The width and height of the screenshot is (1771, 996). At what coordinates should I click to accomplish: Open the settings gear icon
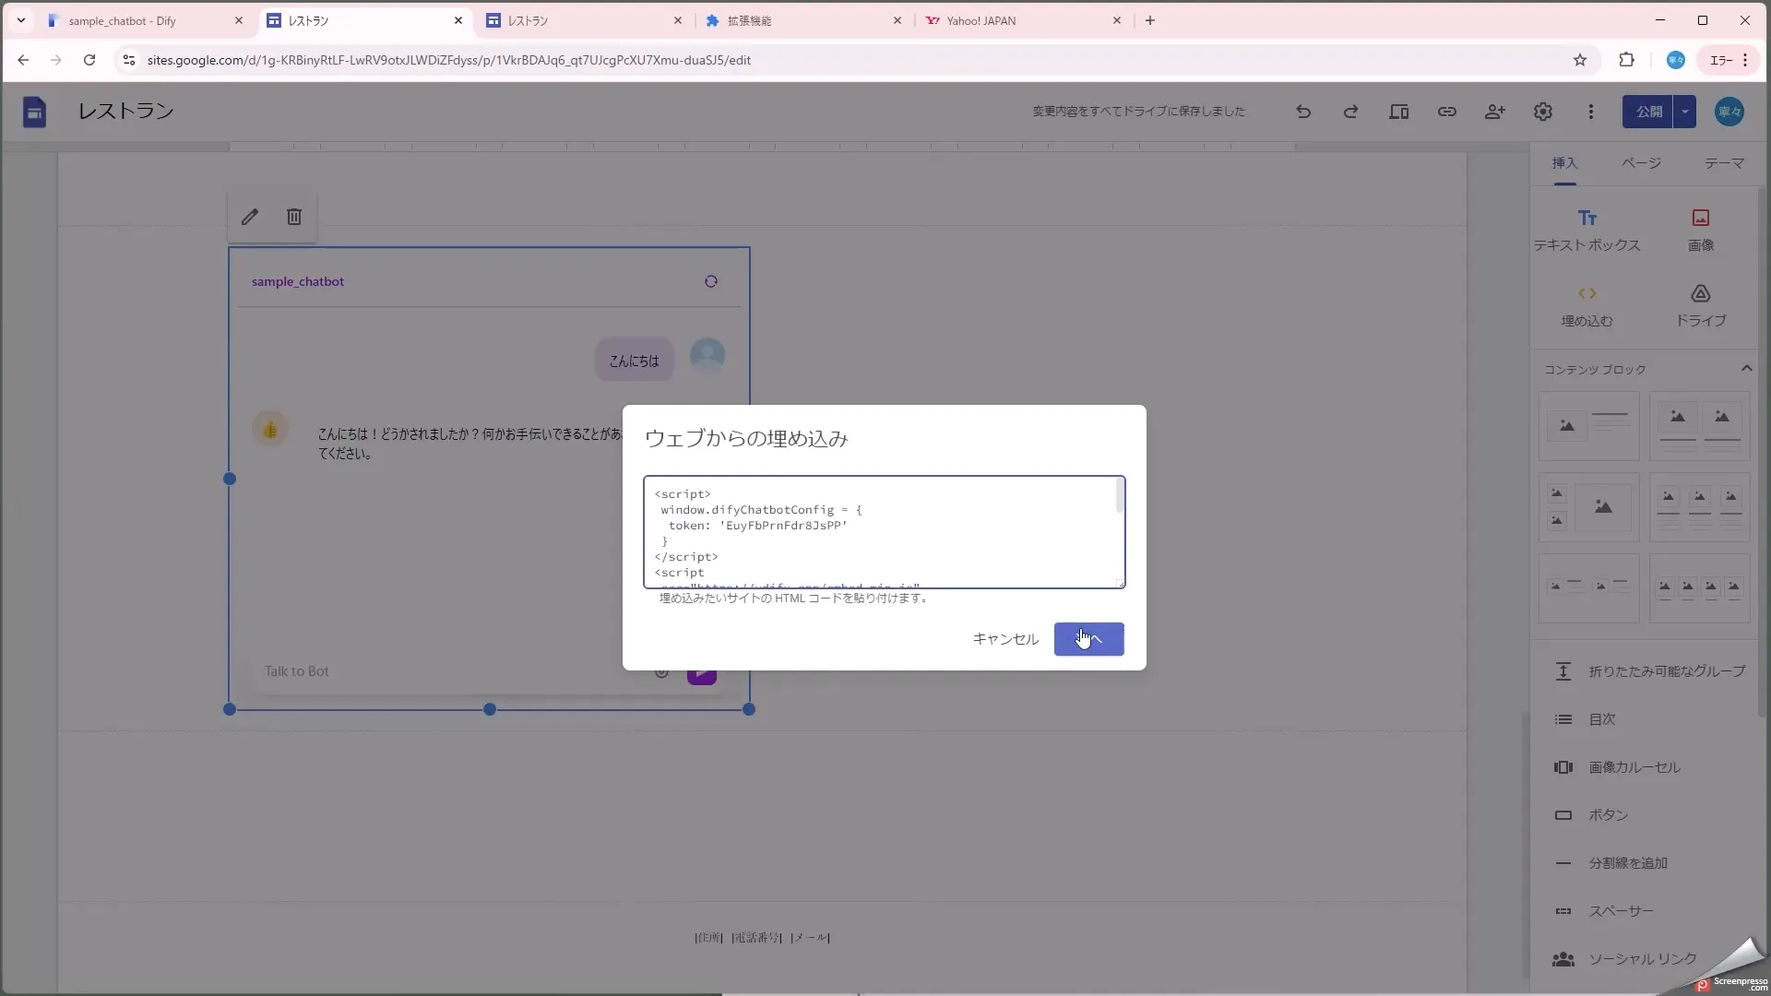click(1543, 112)
